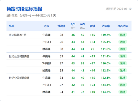This screenshot has height=101, width=138.
Task: Click the 6/8 周一 column header
Action: point(73,26)
